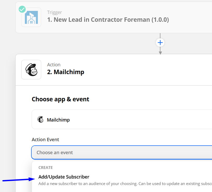
Task: Click the Action label above Mailchimp
Action: point(54,65)
